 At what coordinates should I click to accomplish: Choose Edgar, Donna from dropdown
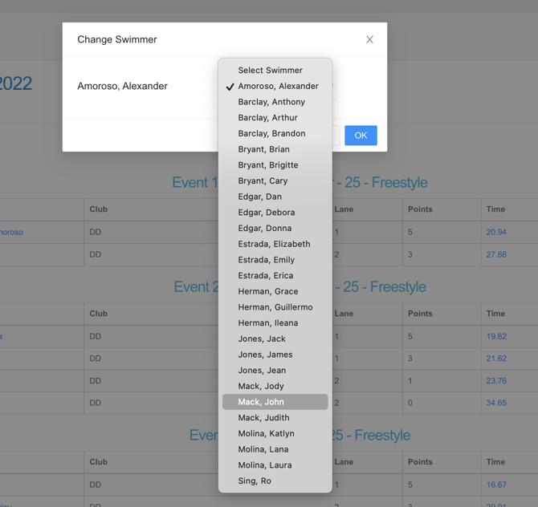point(265,229)
